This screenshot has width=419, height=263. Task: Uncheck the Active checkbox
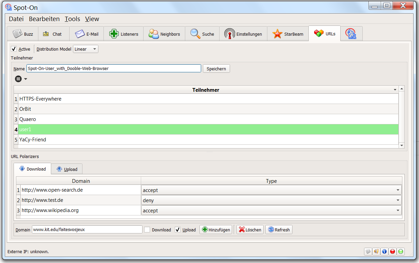(x=14, y=49)
